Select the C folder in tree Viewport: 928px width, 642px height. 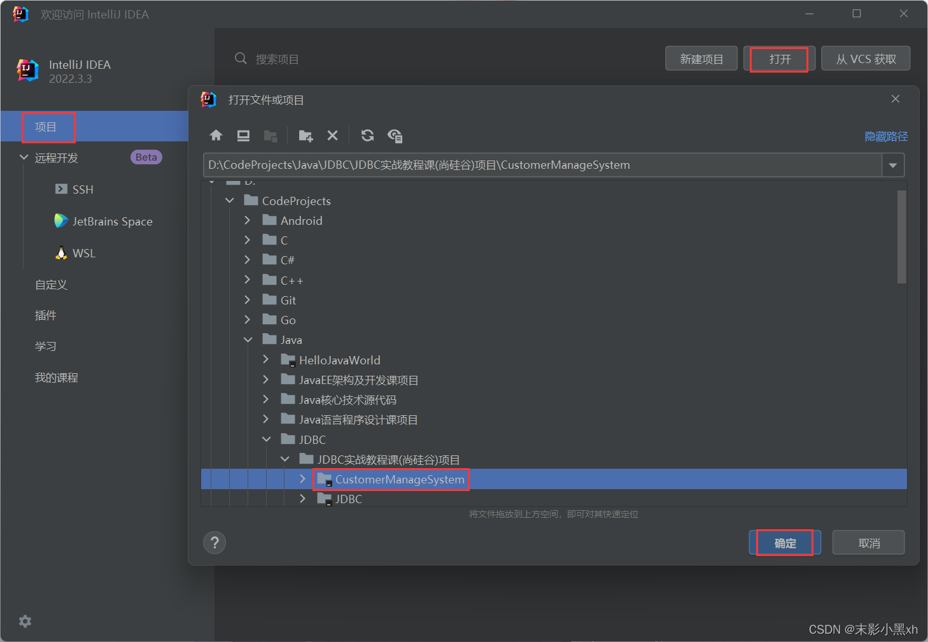pyautogui.click(x=284, y=240)
